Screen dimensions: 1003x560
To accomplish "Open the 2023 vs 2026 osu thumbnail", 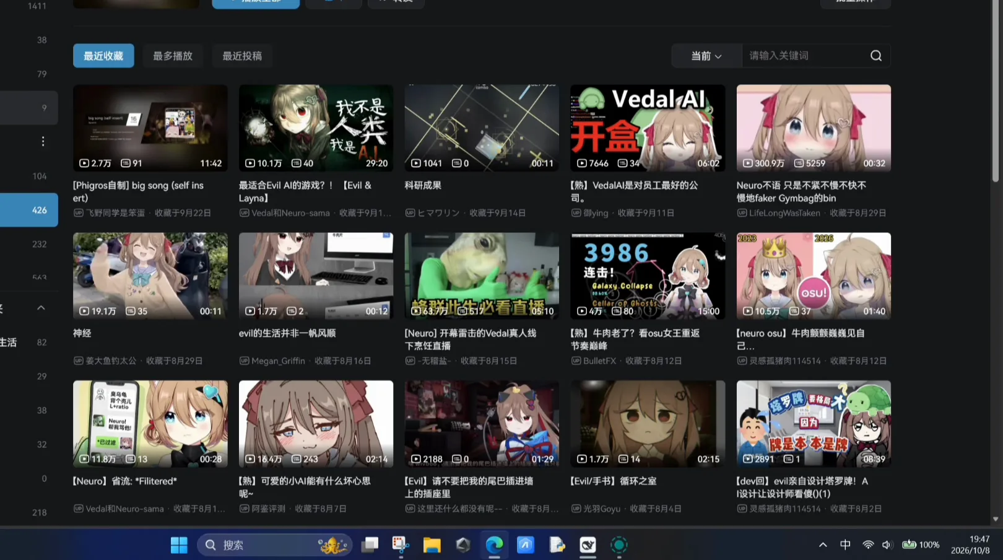I will click(x=814, y=276).
